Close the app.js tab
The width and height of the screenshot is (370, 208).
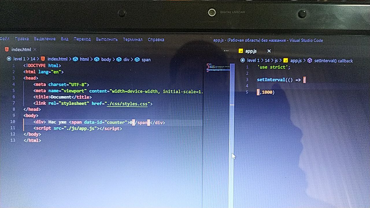[269, 51]
